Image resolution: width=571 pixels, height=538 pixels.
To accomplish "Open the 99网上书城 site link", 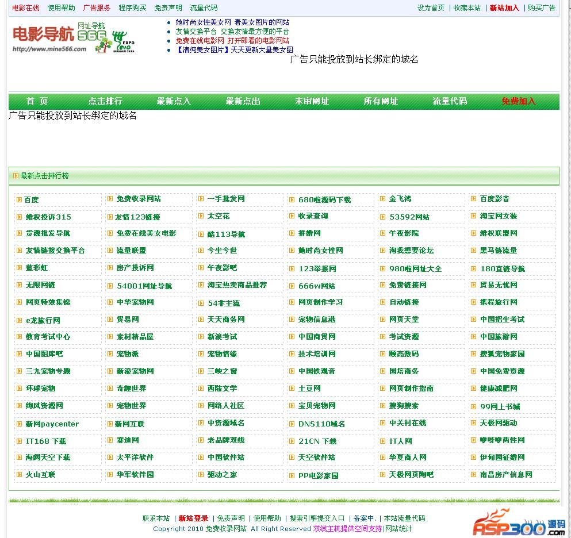I will click(x=500, y=406).
